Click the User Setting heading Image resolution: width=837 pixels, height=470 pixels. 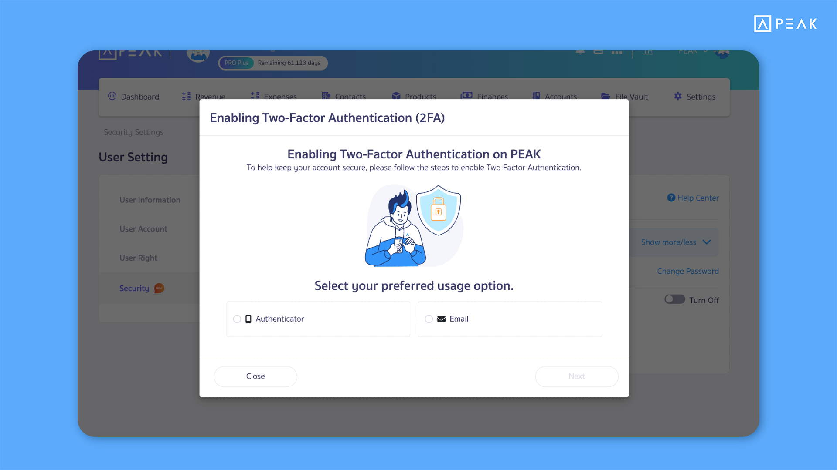133,157
